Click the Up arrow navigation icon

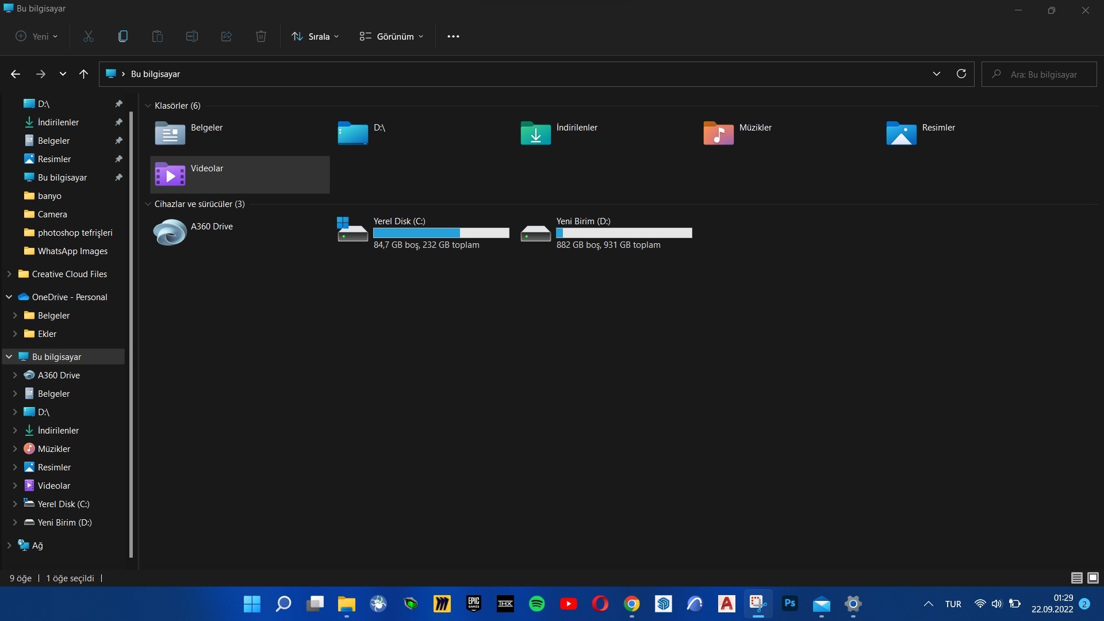83,74
